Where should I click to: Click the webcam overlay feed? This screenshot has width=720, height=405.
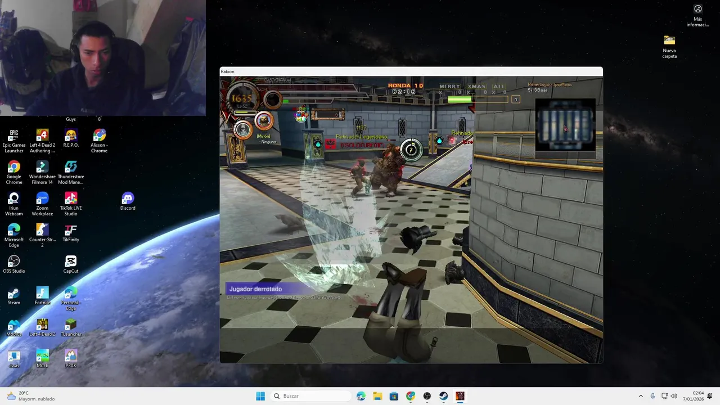coord(103,57)
